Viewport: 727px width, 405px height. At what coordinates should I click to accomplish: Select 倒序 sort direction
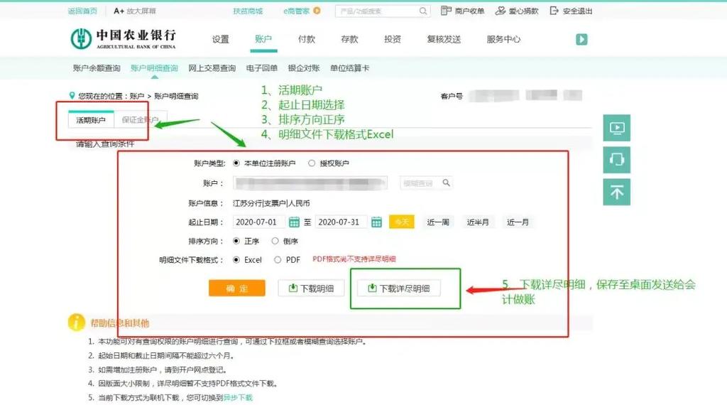(x=275, y=242)
